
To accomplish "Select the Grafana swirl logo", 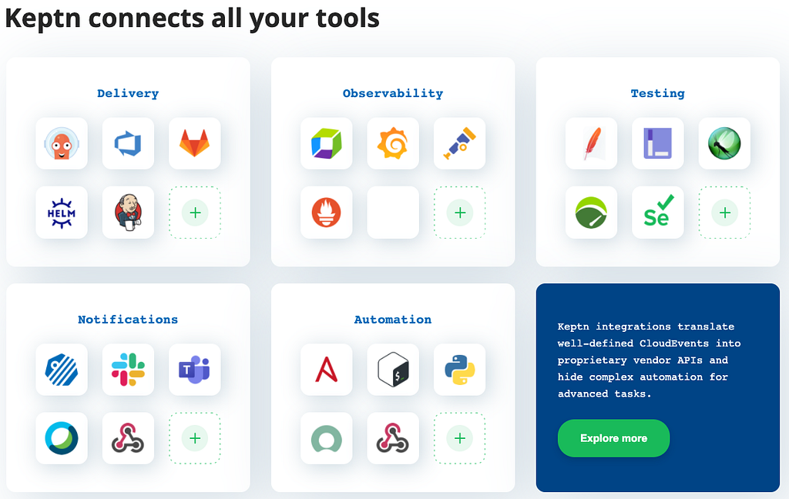I will (x=392, y=143).
